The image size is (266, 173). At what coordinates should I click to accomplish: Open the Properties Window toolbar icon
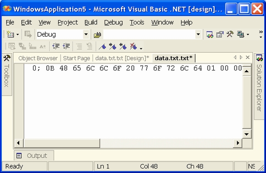[x=220, y=34]
